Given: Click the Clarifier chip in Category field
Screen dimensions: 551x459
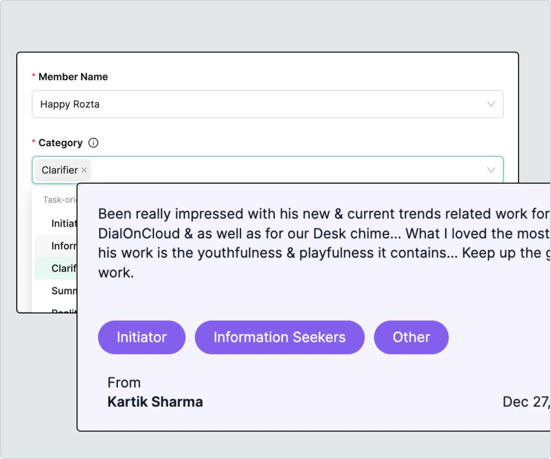Looking at the screenshot, I should (60, 170).
